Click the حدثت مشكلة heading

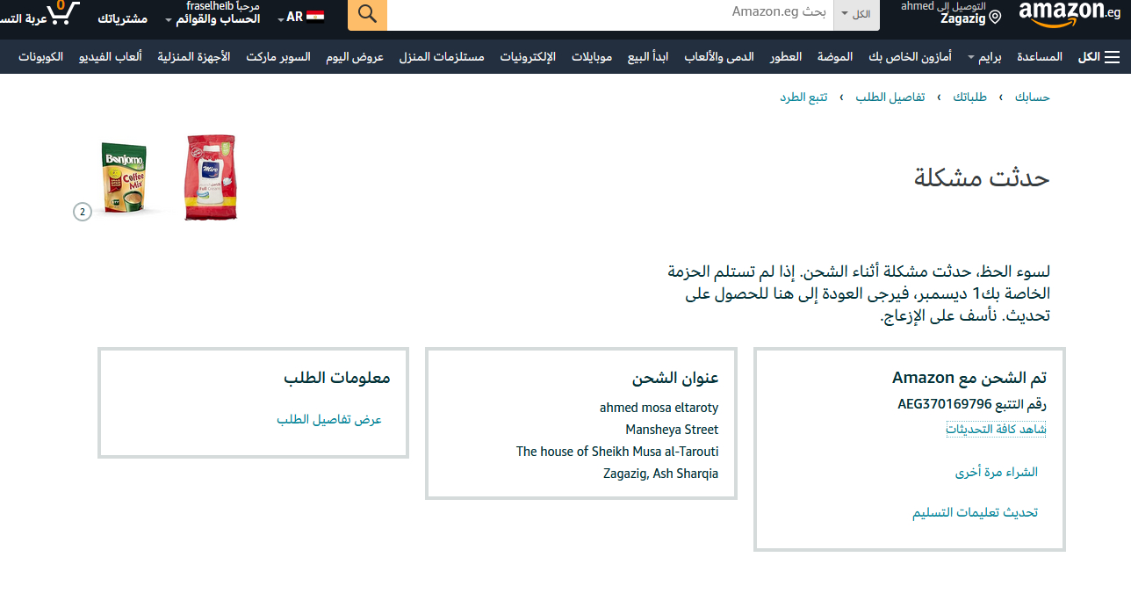pyautogui.click(x=982, y=177)
